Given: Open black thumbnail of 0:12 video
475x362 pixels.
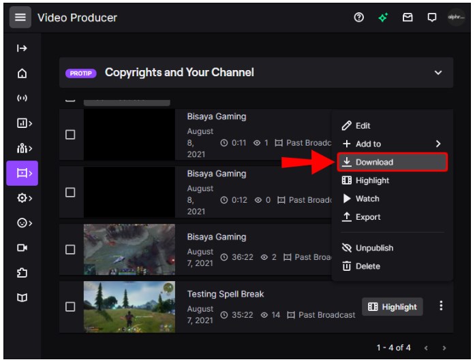Looking at the screenshot, I should pos(129,192).
